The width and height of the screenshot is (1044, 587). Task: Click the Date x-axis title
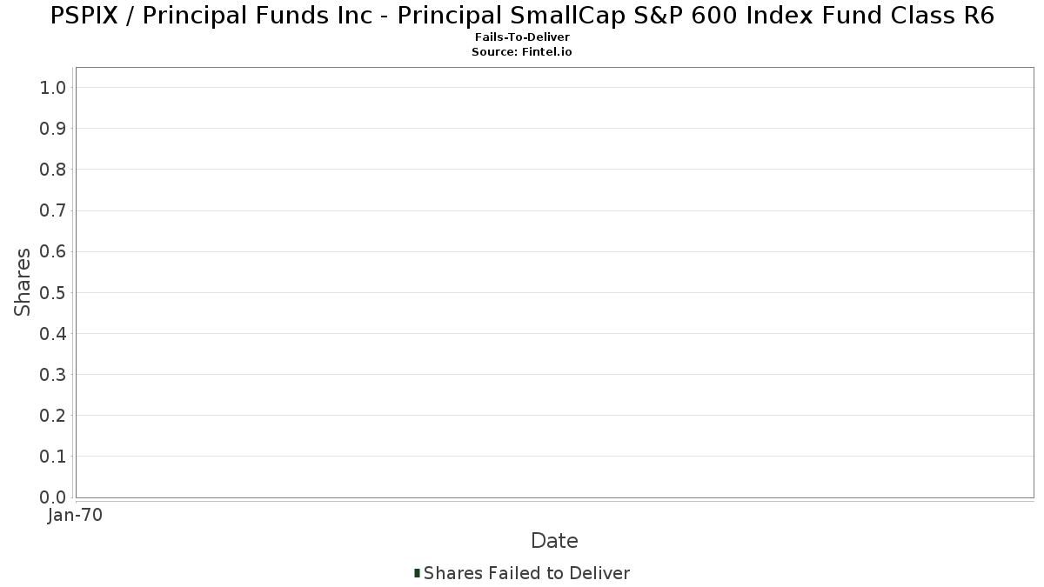554,541
